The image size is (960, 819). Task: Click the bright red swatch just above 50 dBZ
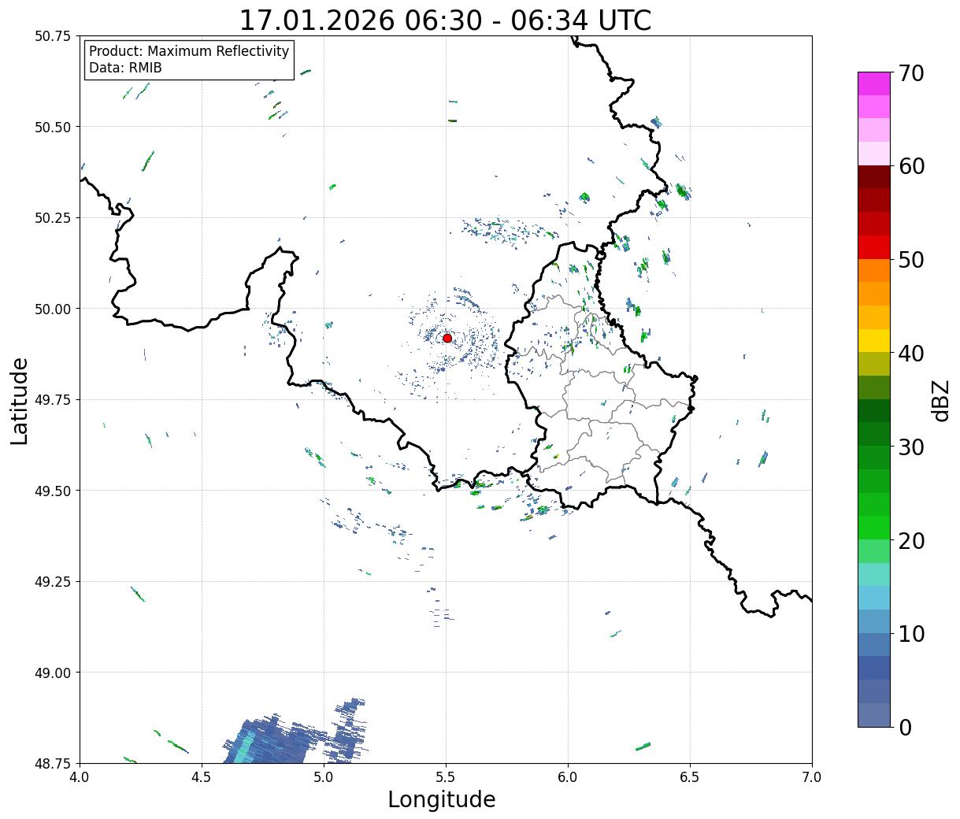click(x=874, y=247)
